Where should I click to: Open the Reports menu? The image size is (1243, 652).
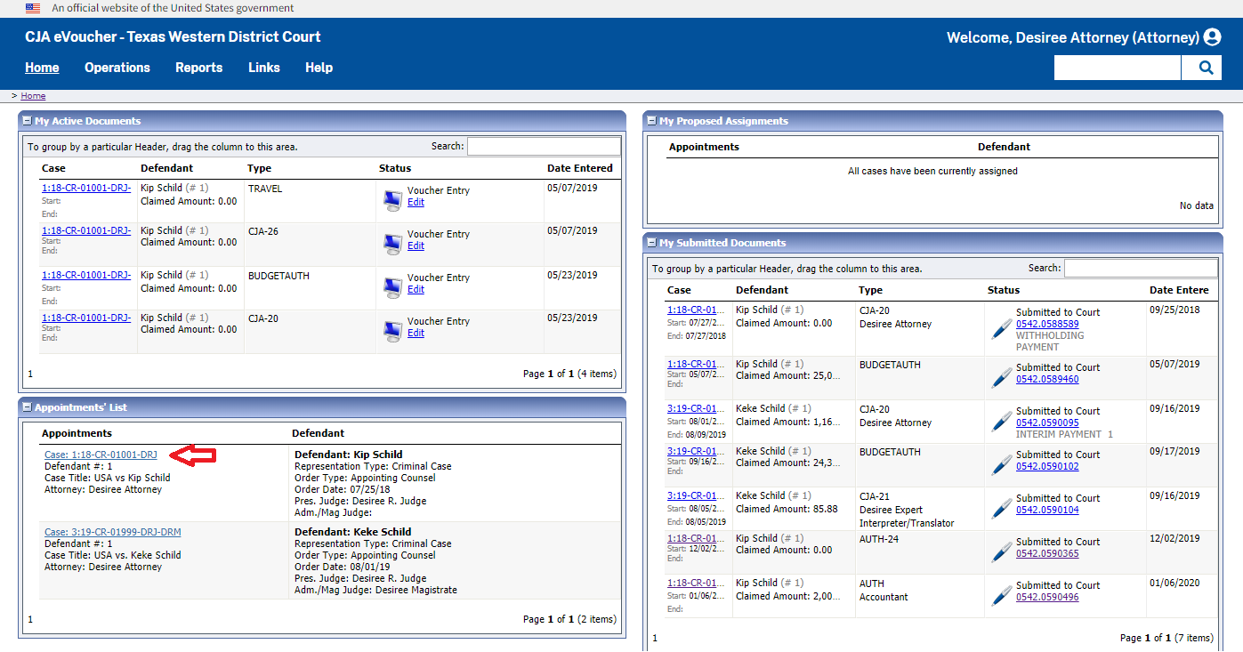coord(198,67)
